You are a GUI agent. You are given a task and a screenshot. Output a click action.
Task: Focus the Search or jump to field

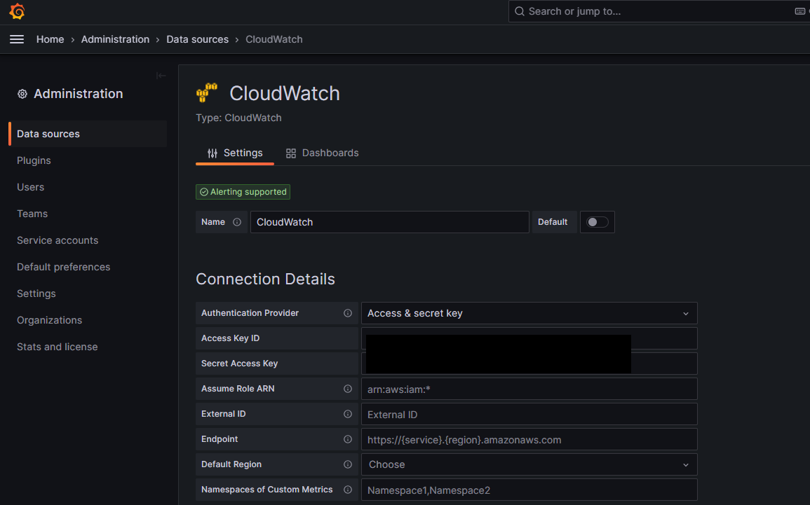tap(659, 11)
